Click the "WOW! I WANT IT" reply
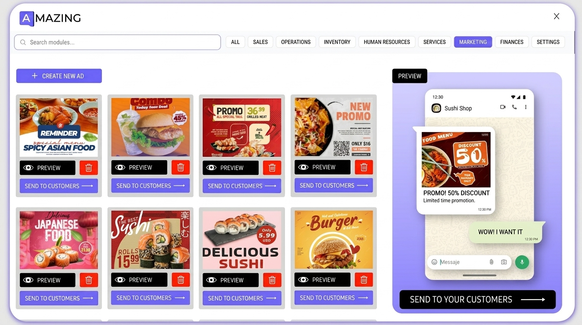This screenshot has width=582, height=325. [x=500, y=232]
